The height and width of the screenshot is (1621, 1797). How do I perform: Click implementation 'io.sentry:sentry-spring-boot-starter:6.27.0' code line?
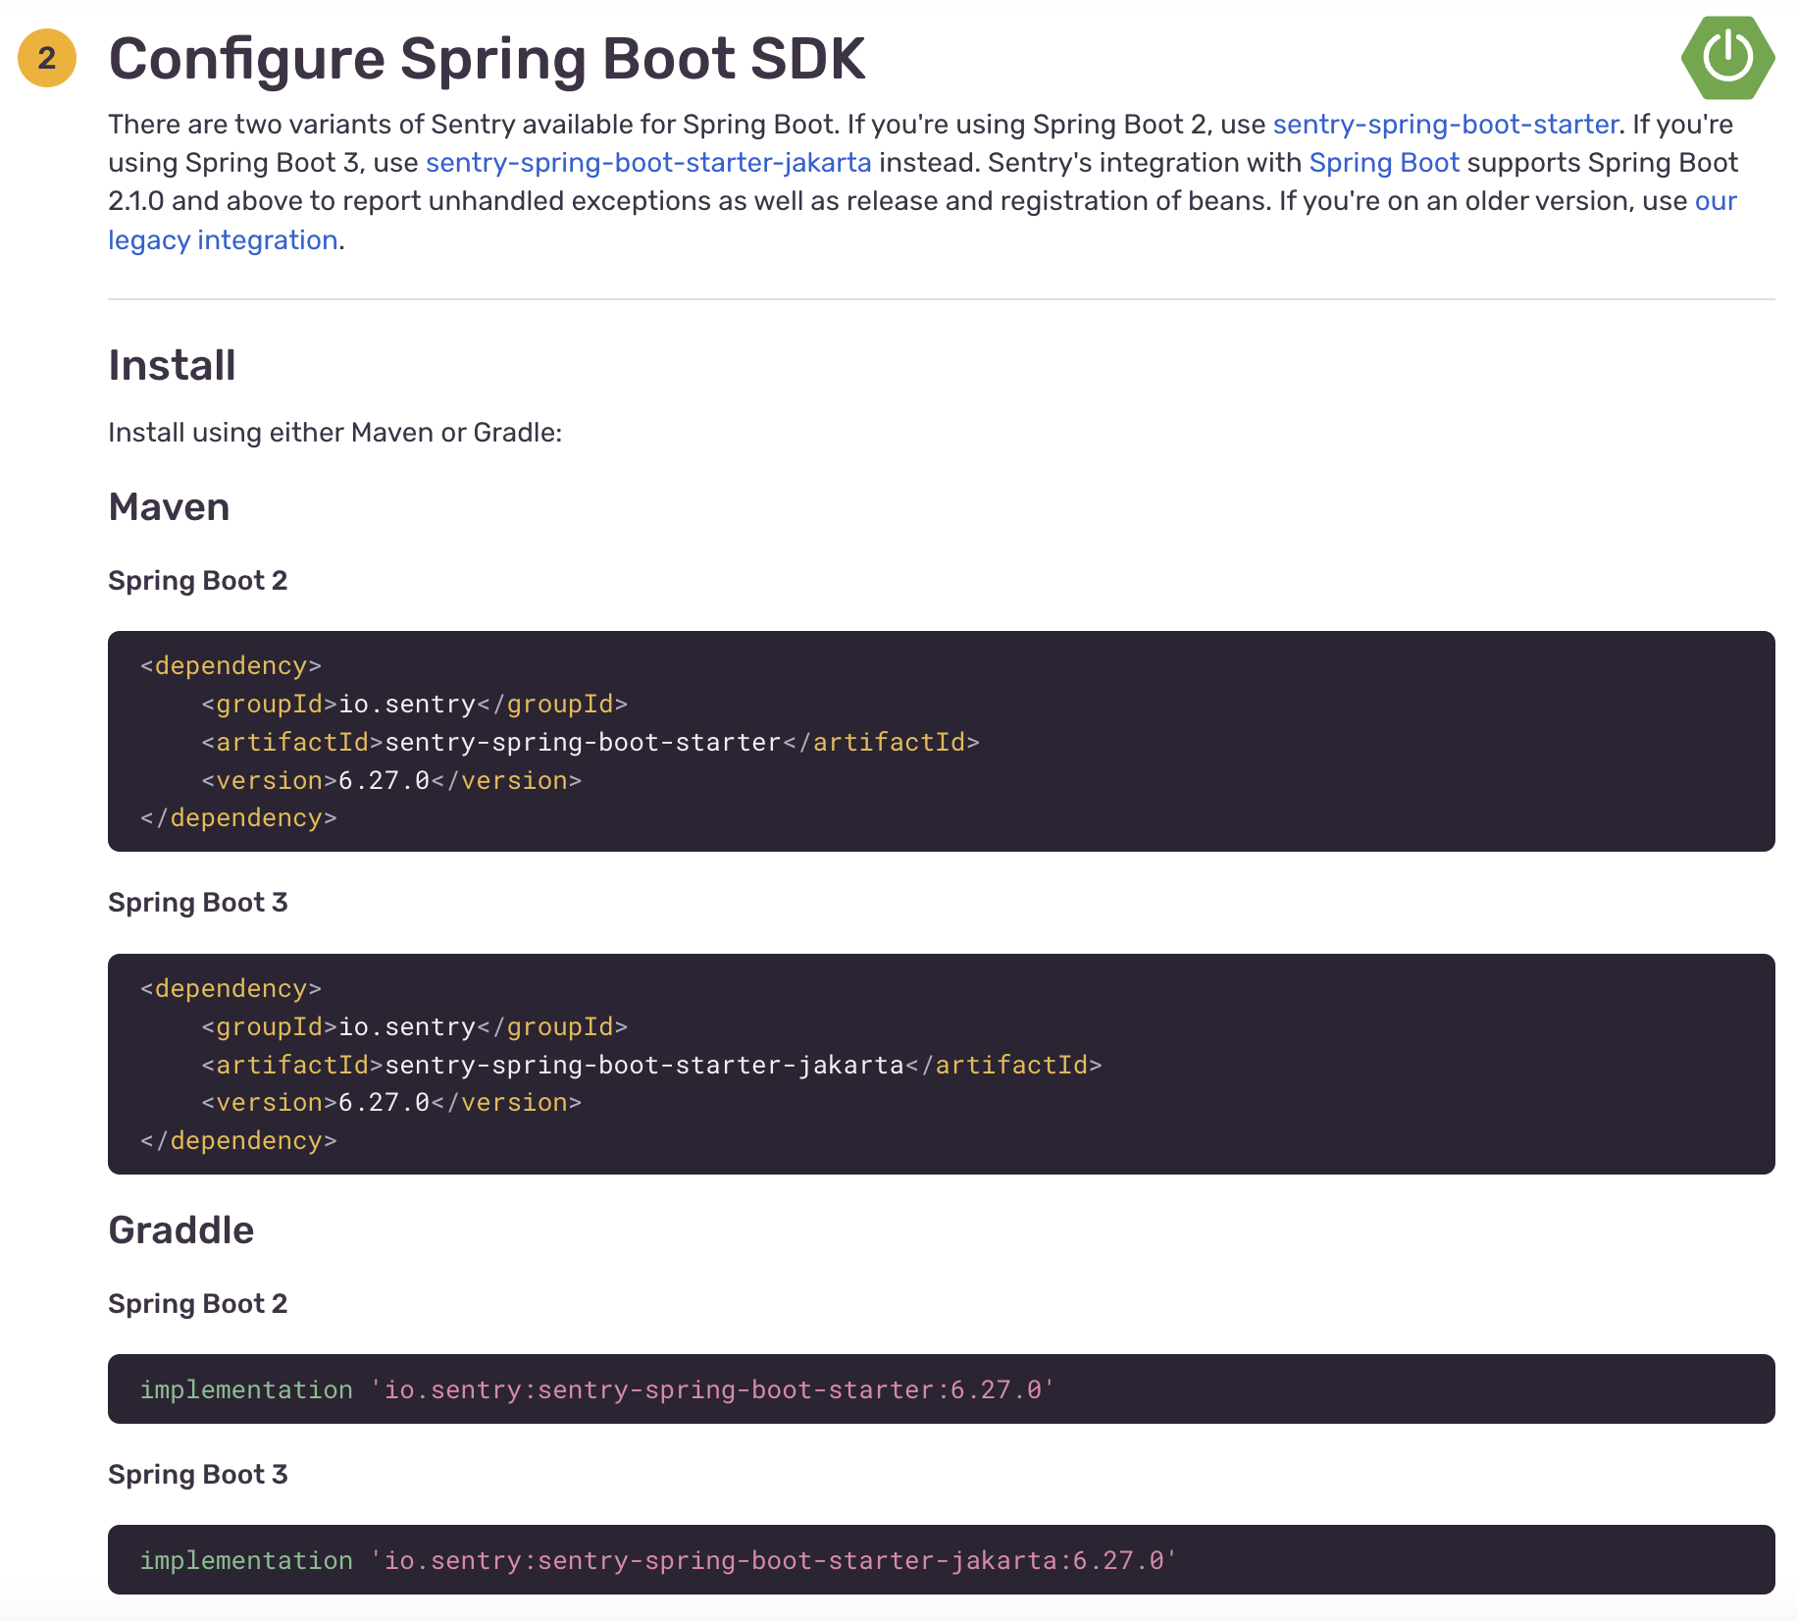(597, 1390)
